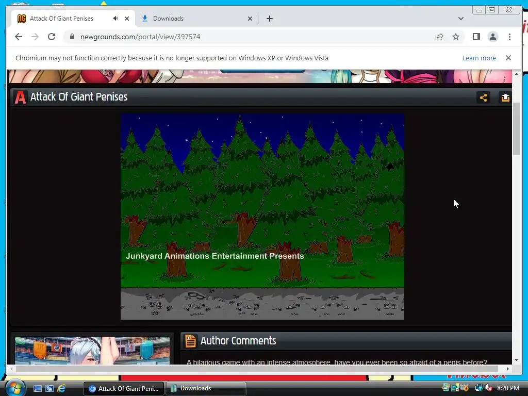Open the browser profile avatar button
Screen dimensions: 528x396
(492, 37)
